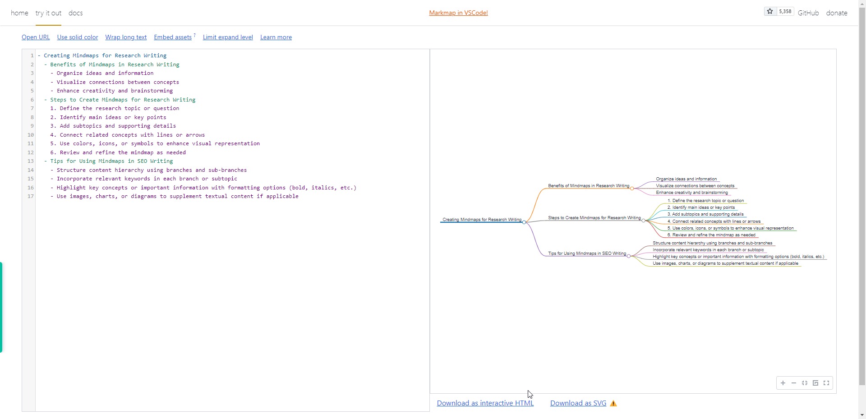Click the page vertical scrollbar thumb
This screenshot has width=866, height=419.
point(862,194)
